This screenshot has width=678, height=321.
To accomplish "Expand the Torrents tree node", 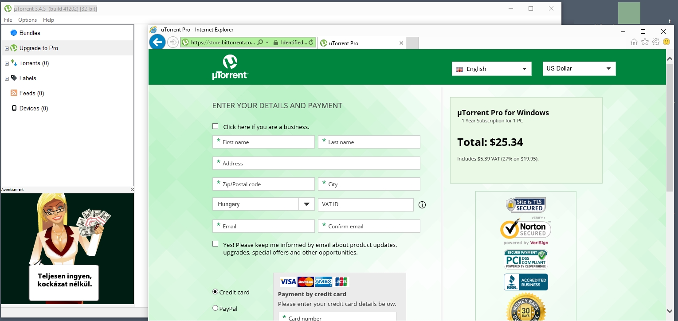I will click(7, 63).
